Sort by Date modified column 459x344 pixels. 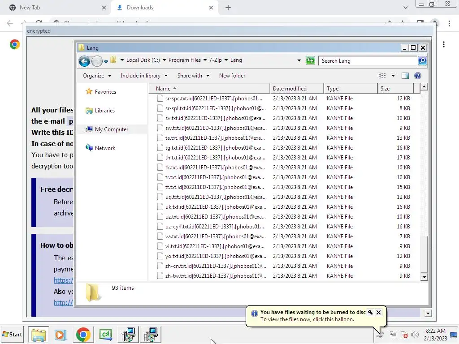click(297, 89)
